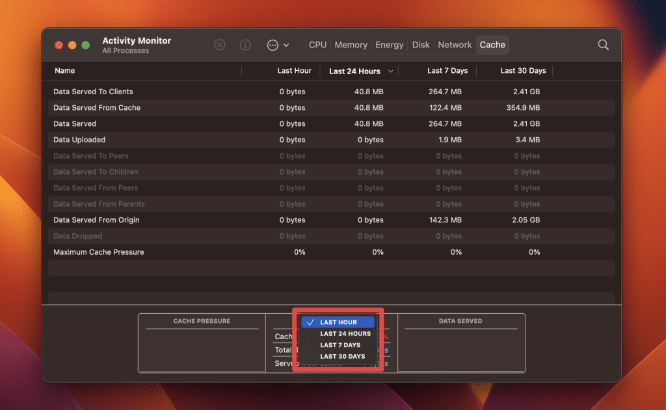Image resolution: width=666 pixels, height=410 pixels.
Task: Click the CACHE PRESSURE graph panel
Action: (202, 343)
